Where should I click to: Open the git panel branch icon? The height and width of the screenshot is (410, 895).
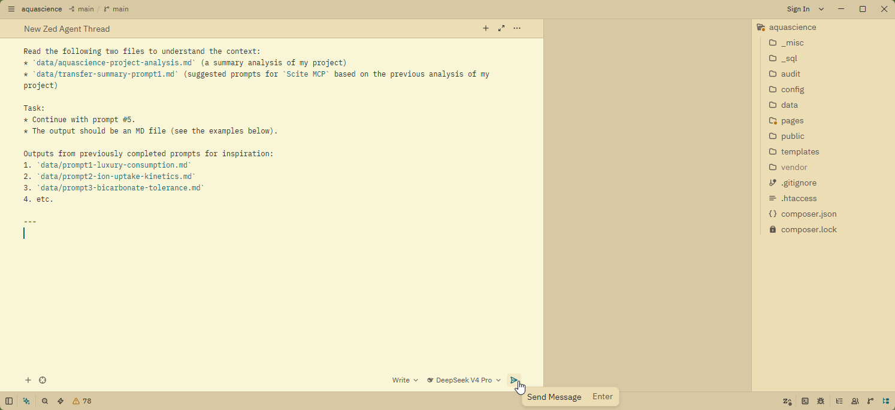pos(870,401)
